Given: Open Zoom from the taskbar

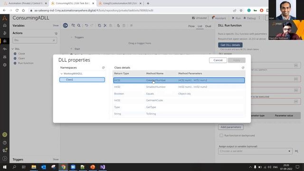Looking at the screenshot, I should pyautogui.click(x=73, y=167).
